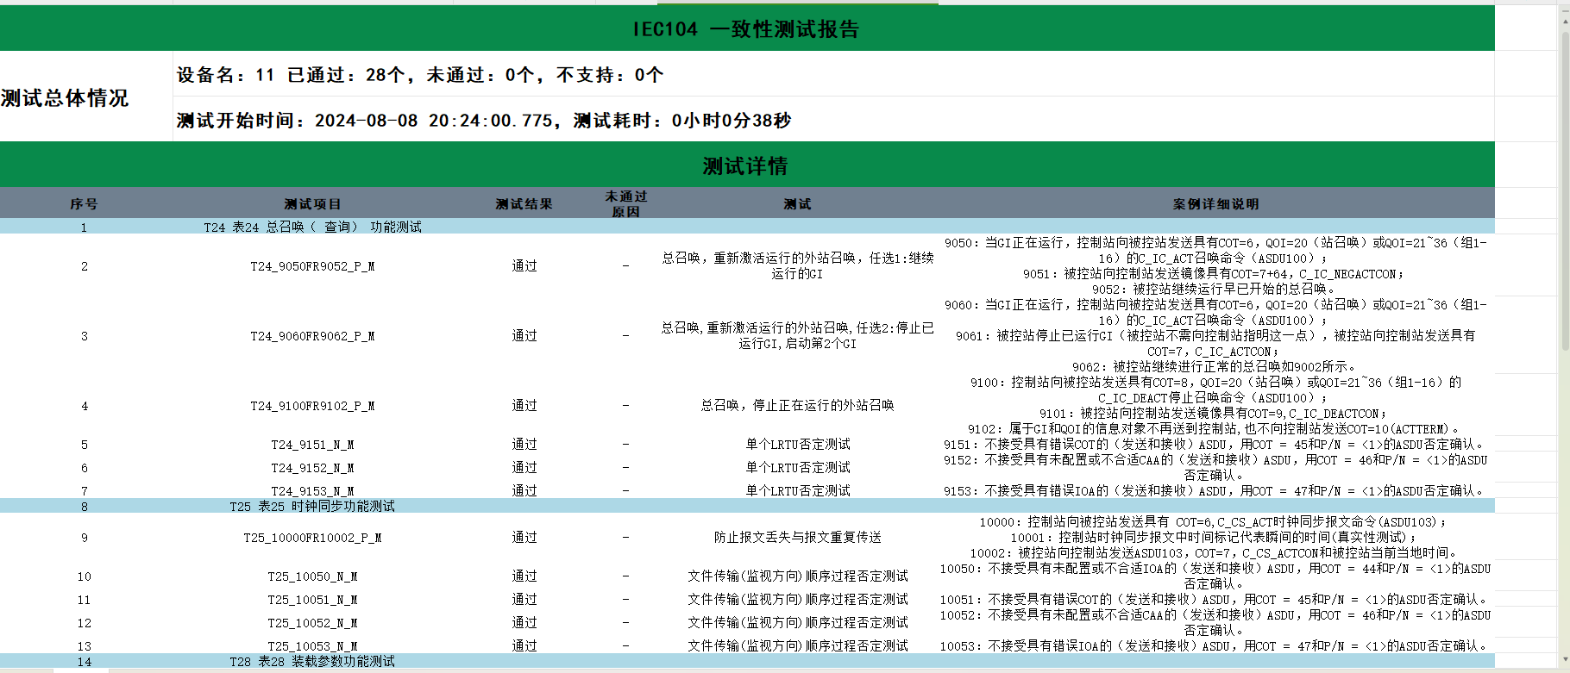This screenshot has height=673, width=1570.
Task: Click test item T25_10050_N_M
Action: pos(312,576)
